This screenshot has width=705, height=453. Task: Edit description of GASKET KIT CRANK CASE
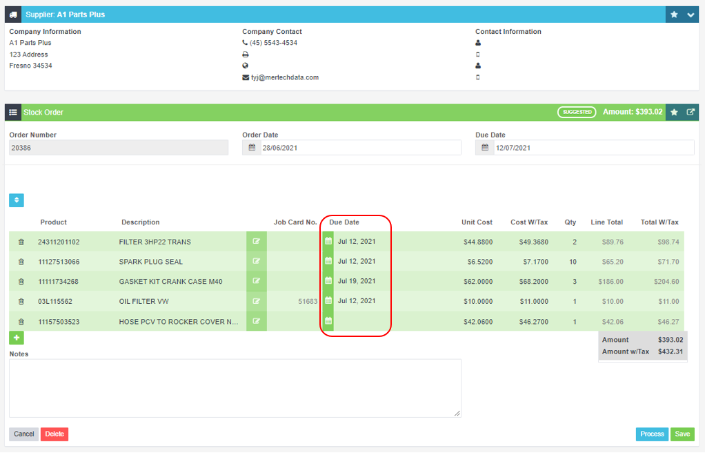tap(257, 281)
